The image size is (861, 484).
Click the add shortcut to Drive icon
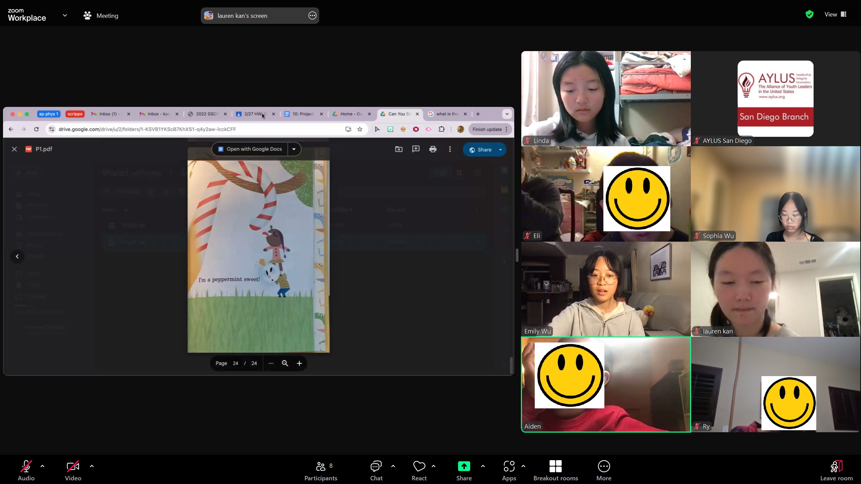[x=399, y=149]
